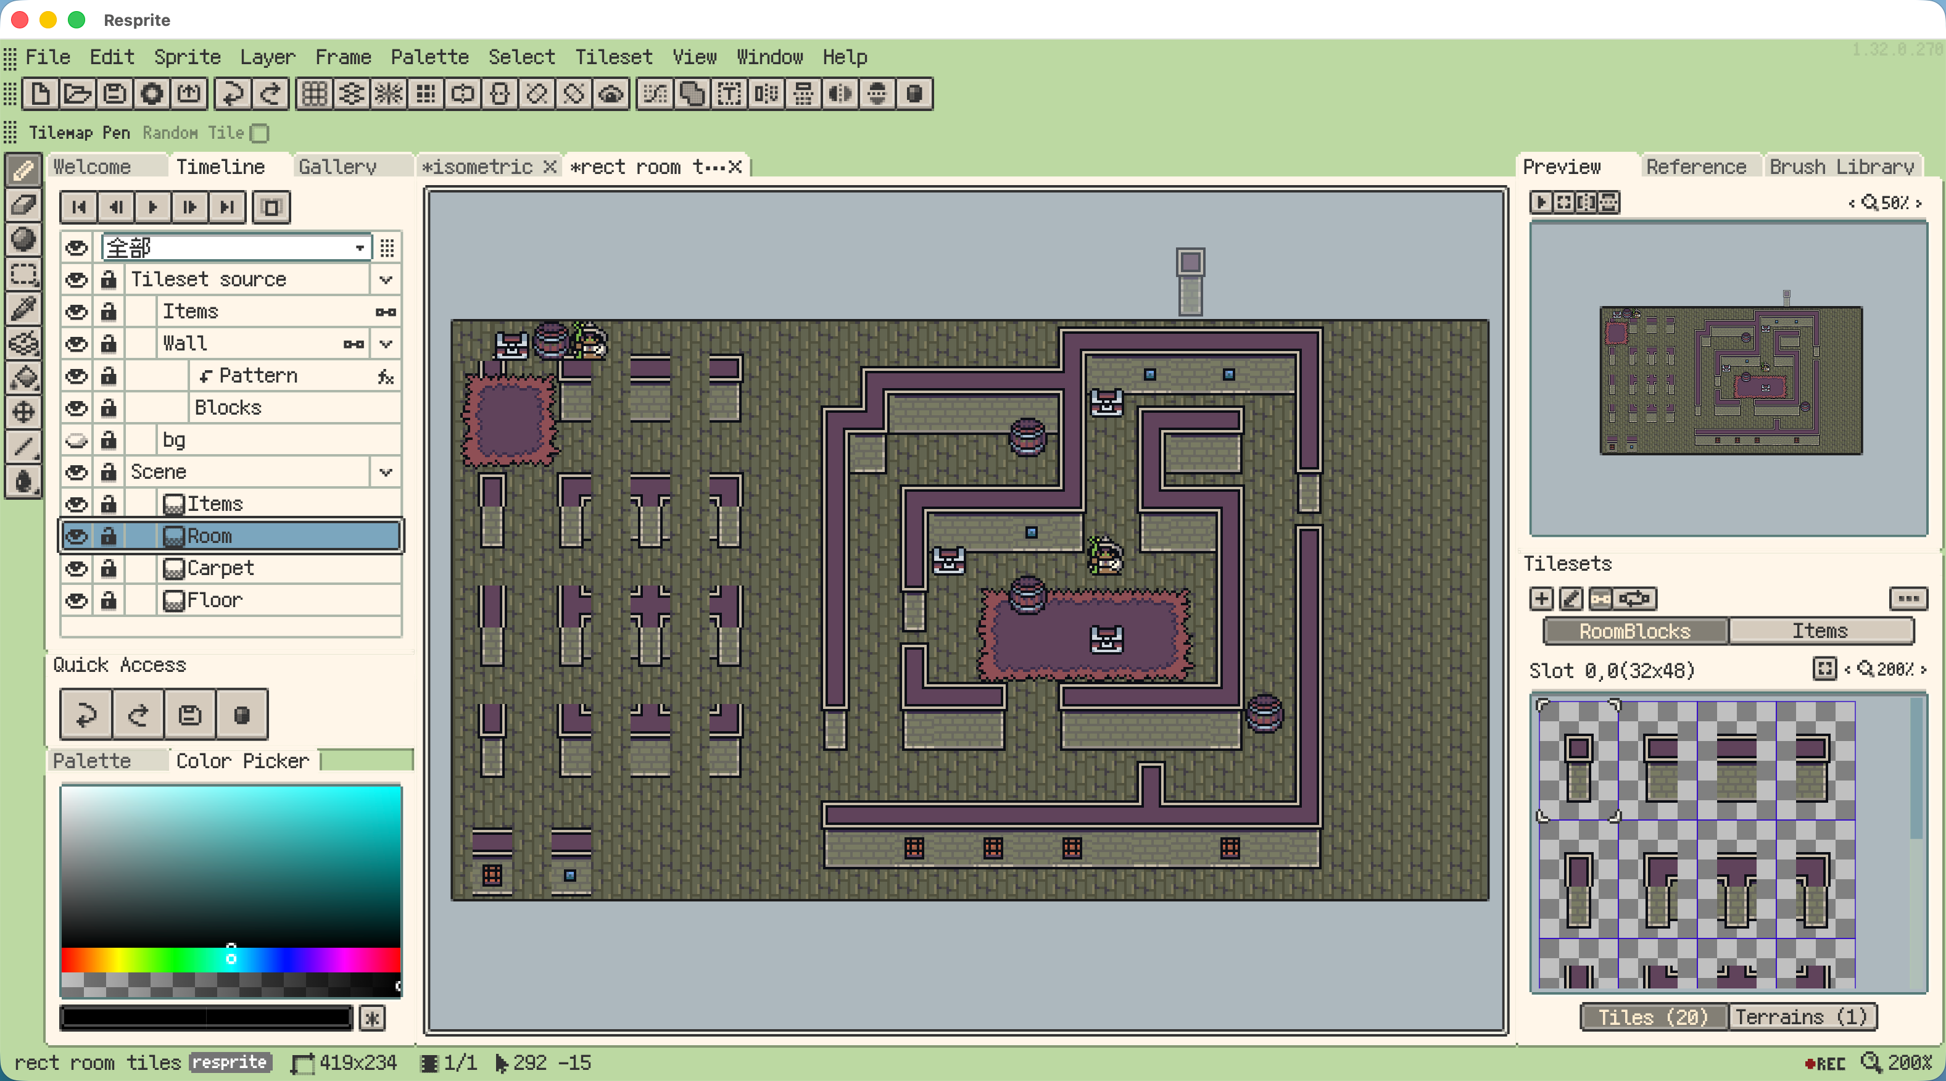
Task: Click the Quick Access record stop icon
Action: (242, 714)
